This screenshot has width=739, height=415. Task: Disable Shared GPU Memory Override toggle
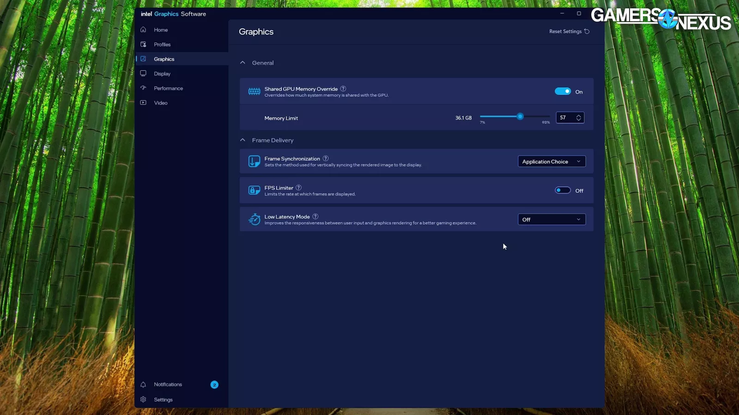563,91
